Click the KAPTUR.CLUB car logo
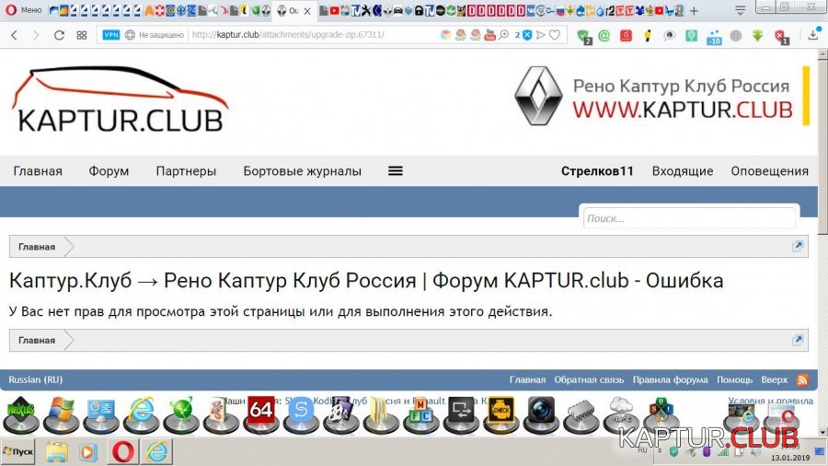Image resolution: width=828 pixels, height=466 pixels. (121, 99)
